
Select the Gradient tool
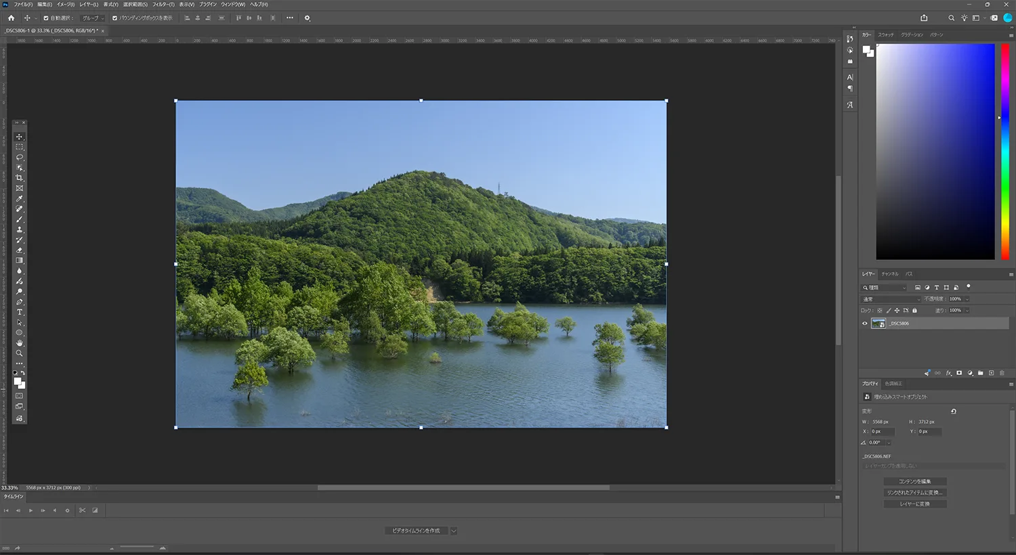click(19, 261)
